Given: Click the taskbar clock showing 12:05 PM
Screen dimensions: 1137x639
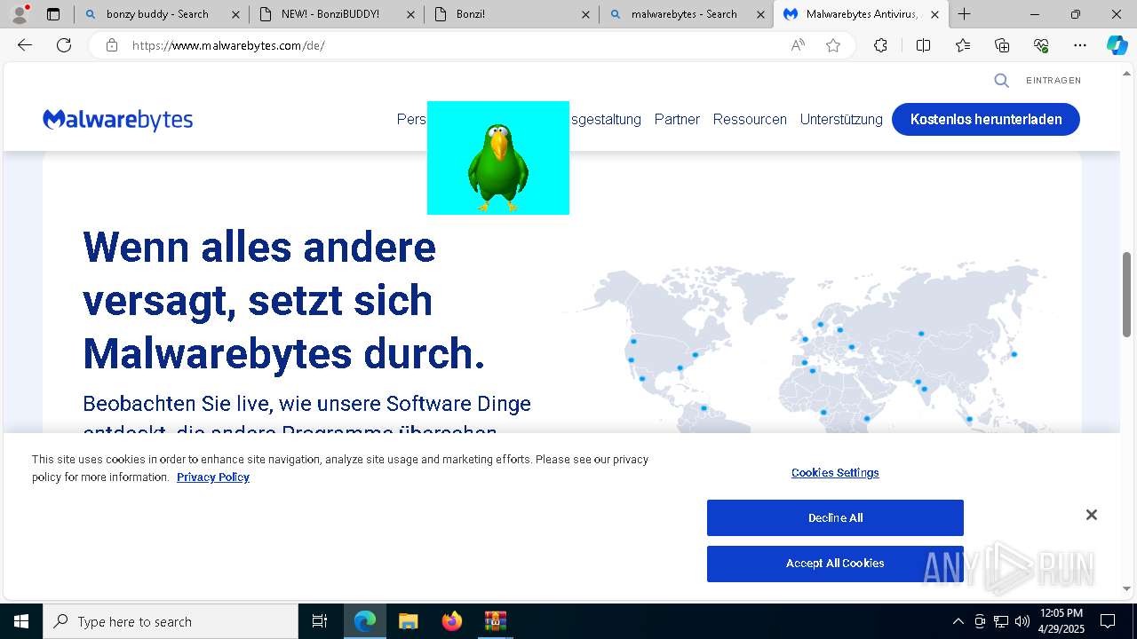Looking at the screenshot, I should (x=1061, y=621).
